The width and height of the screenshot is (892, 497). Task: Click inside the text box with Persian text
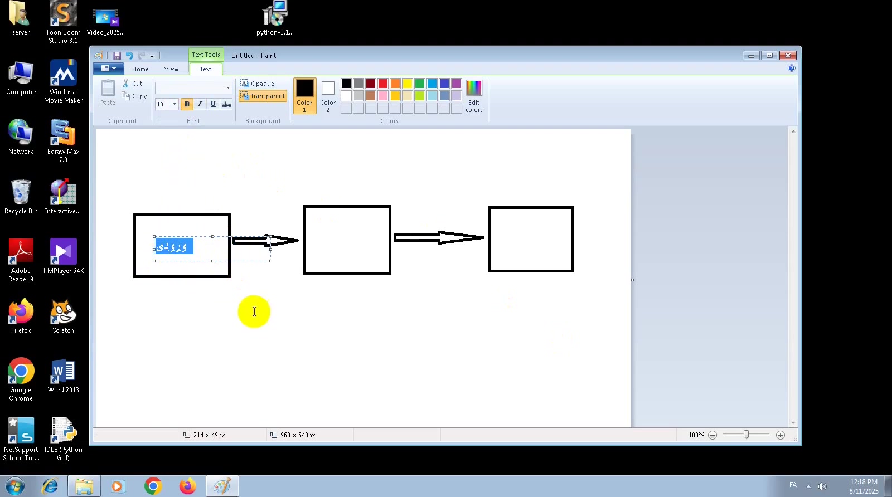212,248
